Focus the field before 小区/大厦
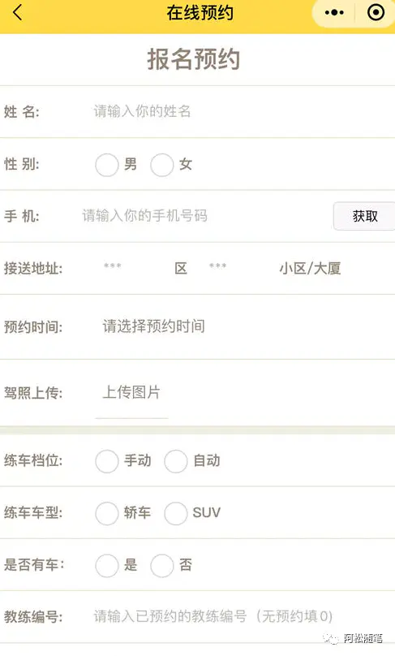The width and height of the screenshot is (395, 656). point(238,267)
